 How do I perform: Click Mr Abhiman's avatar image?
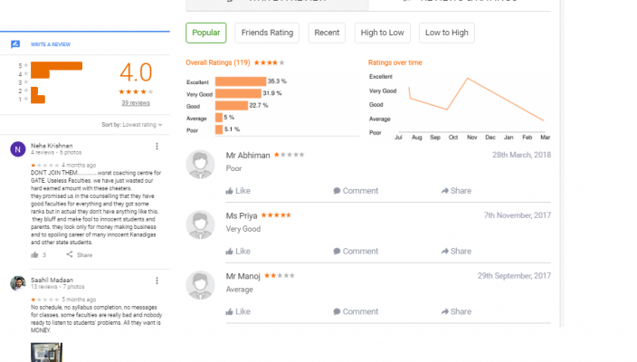(200, 165)
